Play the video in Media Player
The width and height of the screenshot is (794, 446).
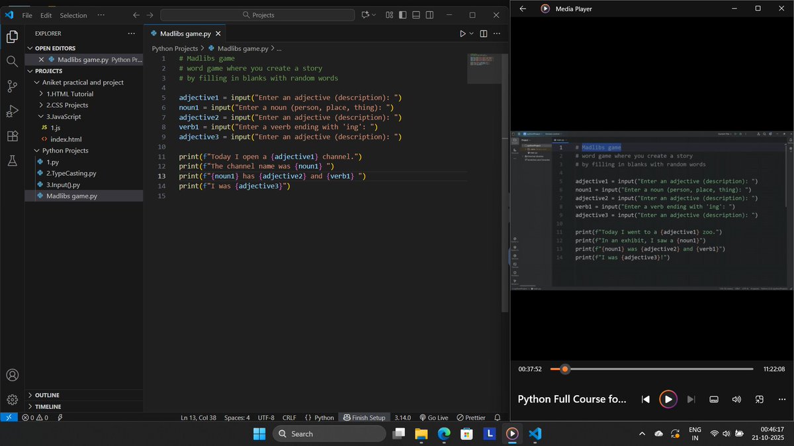coord(668,399)
